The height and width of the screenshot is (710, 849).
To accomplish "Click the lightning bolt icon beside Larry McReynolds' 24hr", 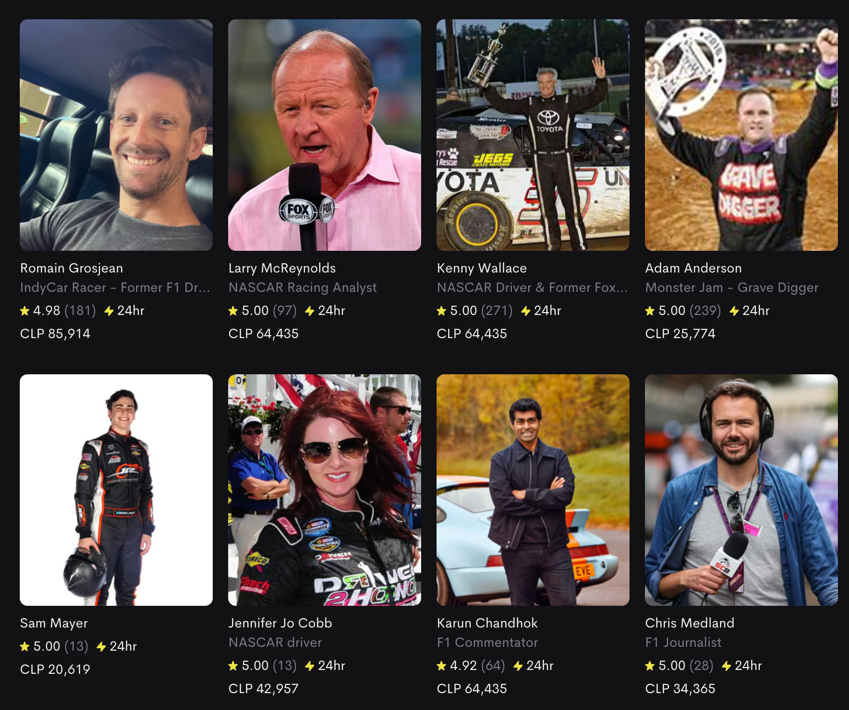I will pos(310,311).
